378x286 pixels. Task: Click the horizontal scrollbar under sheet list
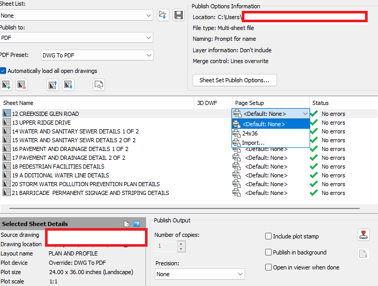point(184,208)
